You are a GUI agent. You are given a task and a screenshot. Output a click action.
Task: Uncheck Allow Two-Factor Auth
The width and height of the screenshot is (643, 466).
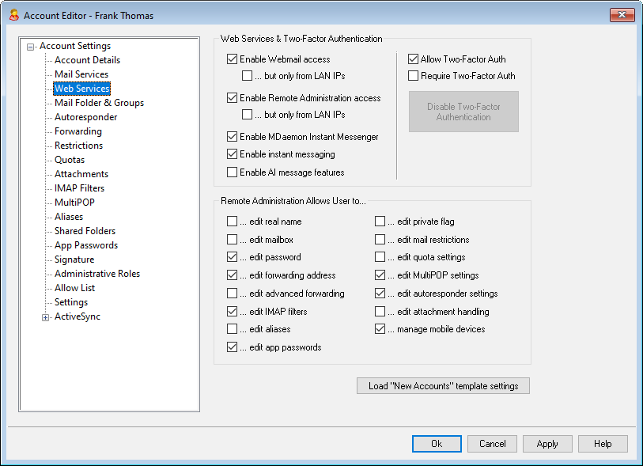coord(414,59)
